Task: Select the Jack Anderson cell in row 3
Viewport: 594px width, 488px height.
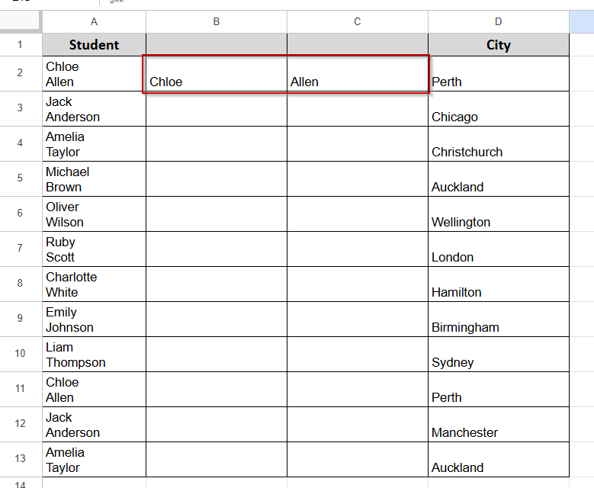Action: pos(94,109)
